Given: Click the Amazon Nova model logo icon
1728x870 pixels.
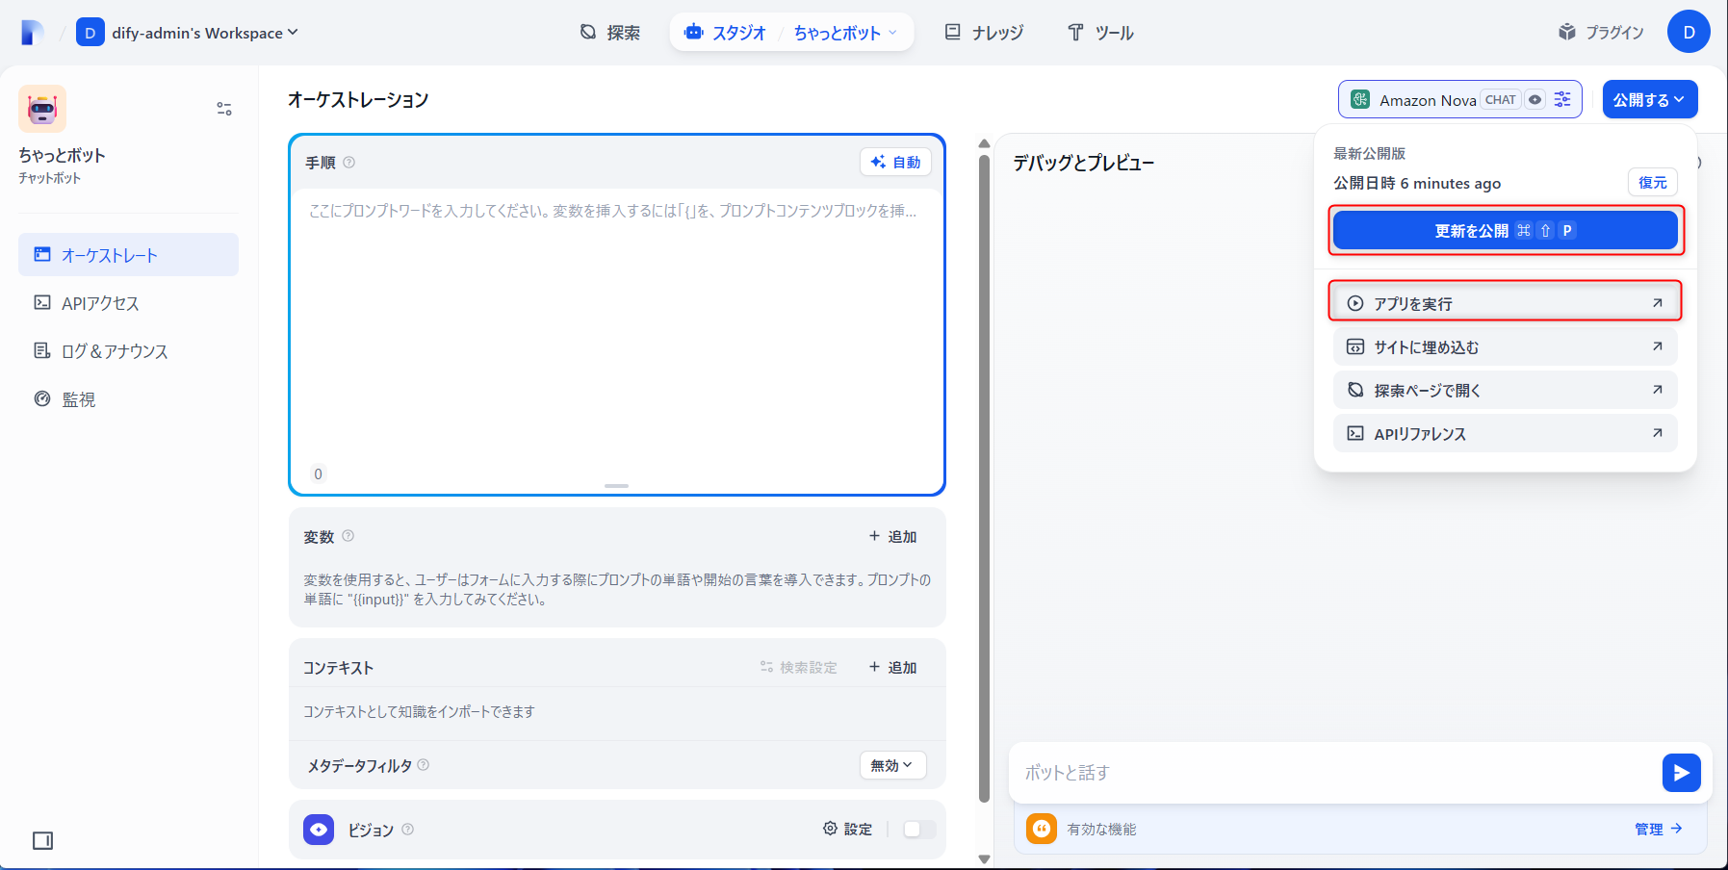Looking at the screenshot, I should (x=1360, y=99).
